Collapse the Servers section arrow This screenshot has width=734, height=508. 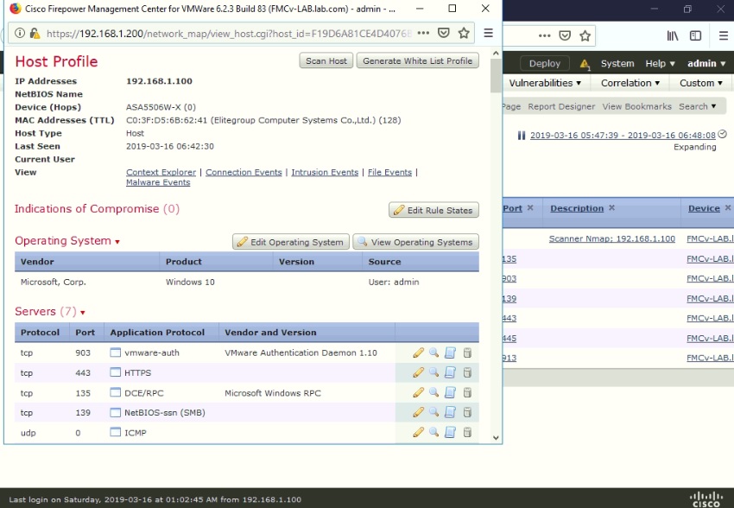pos(82,313)
